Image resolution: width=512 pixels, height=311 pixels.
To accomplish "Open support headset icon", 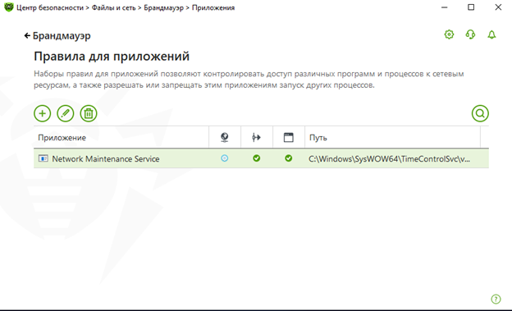I will 470,34.
